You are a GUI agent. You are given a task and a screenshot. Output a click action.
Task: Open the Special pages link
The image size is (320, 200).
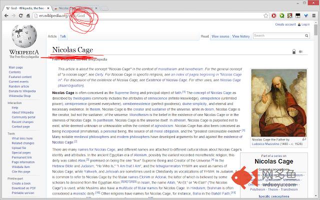click(x=21, y=152)
